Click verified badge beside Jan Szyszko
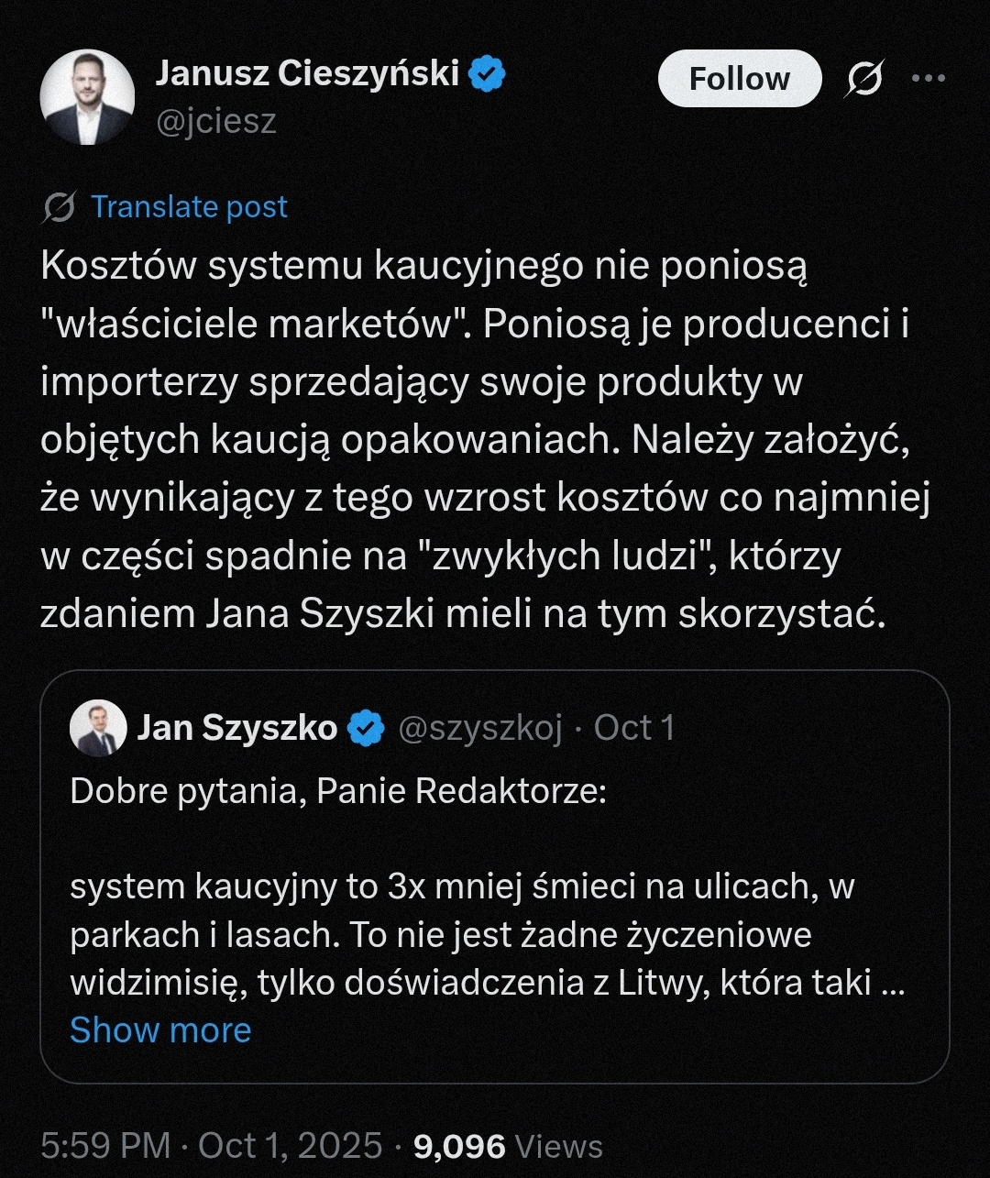The image size is (990, 1178). click(x=368, y=729)
